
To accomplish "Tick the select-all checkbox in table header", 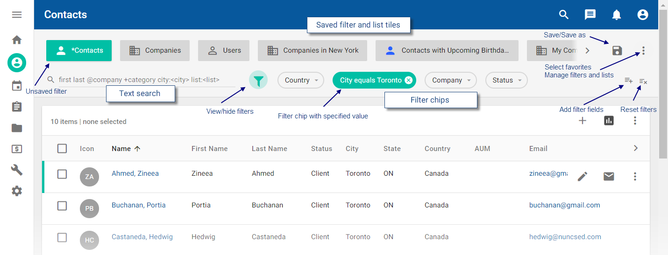I will point(62,149).
